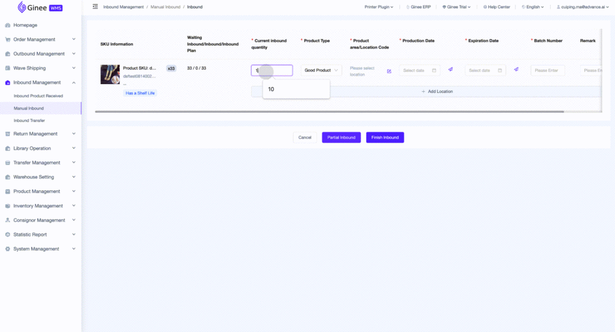Open the user account email menu

tap(583, 7)
